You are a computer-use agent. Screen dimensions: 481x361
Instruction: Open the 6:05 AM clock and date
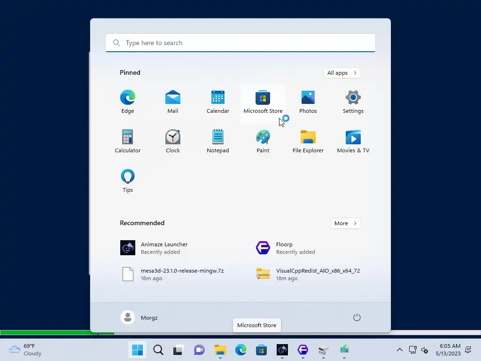coord(448,350)
